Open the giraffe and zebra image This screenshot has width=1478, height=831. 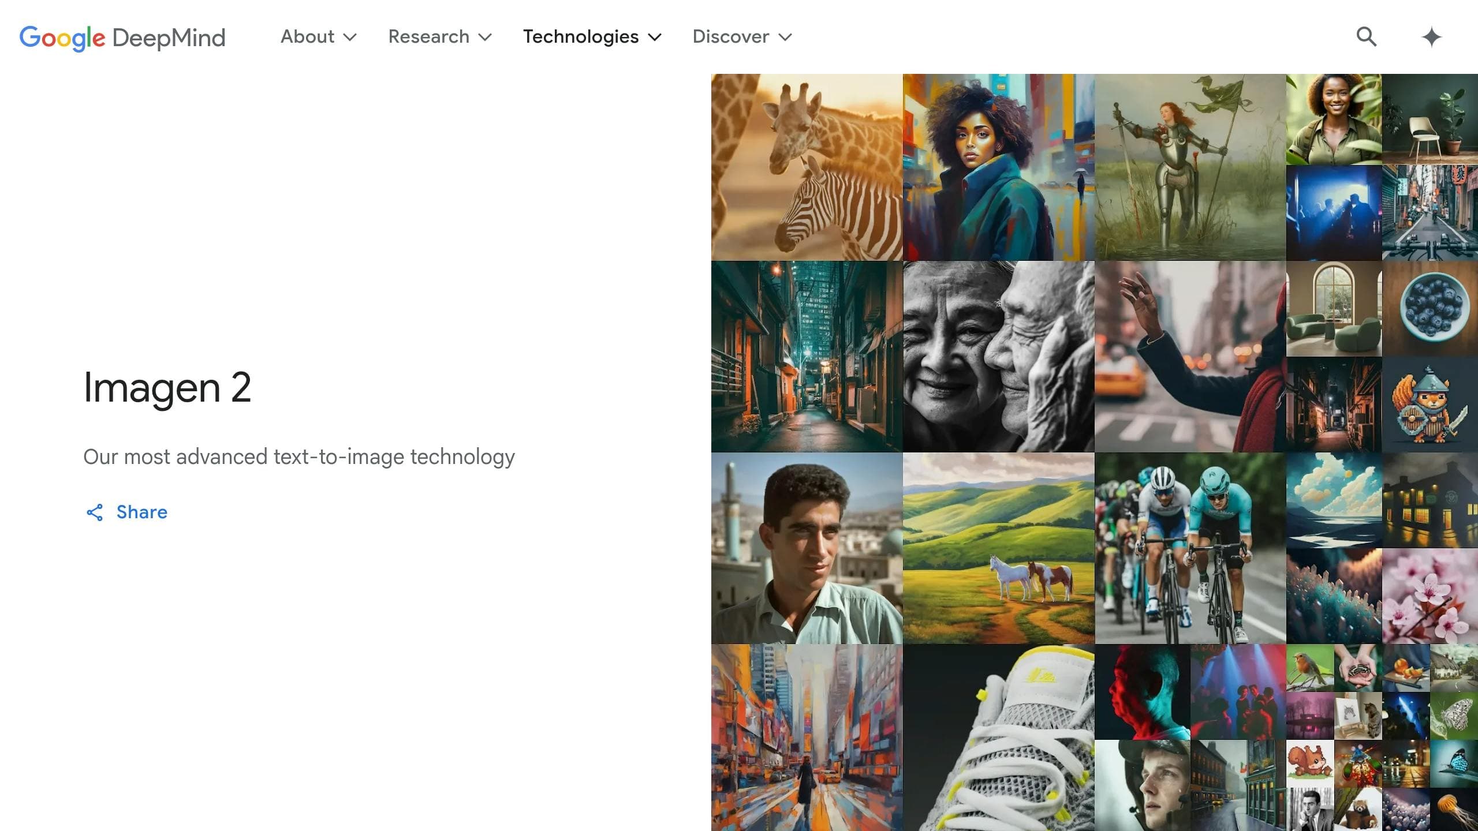(x=807, y=167)
